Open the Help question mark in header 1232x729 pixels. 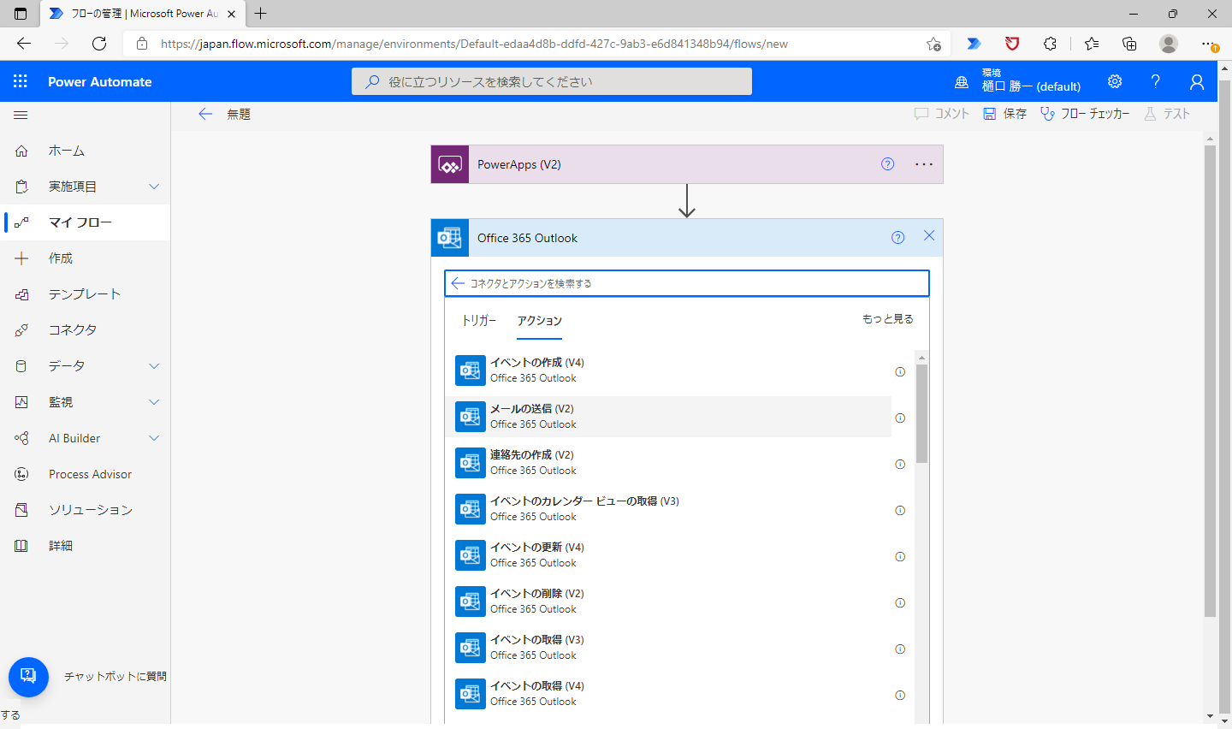tap(1156, 81)
